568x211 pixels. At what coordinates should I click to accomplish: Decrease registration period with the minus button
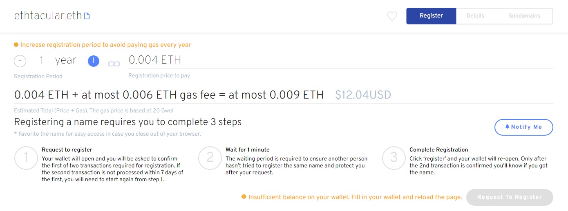click(x=20, y=61)
